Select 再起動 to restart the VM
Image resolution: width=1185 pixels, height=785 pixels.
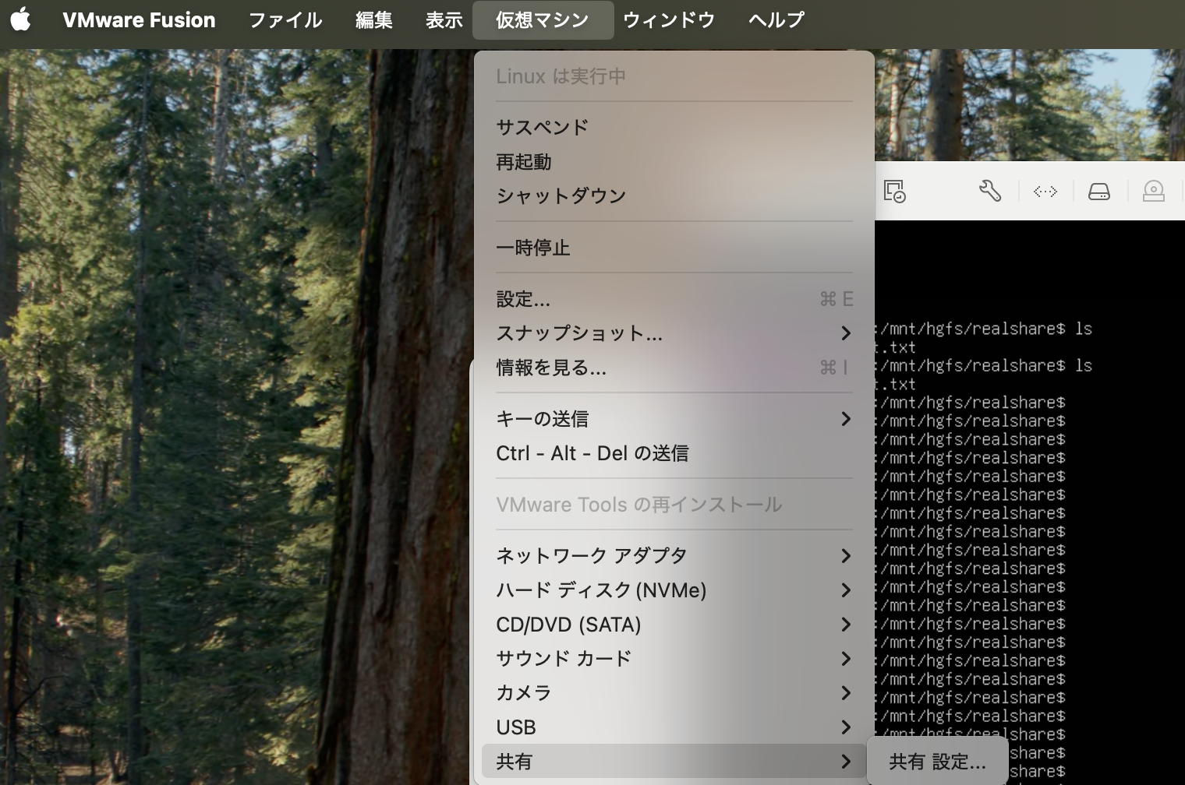pos(674,161)
